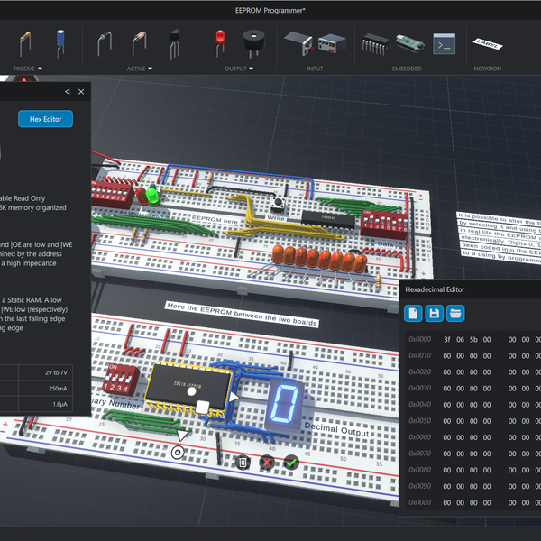The image size is (541, 541).
Task: Delete the selected EEPROM with the trash icon
Action: pos(243,462)
